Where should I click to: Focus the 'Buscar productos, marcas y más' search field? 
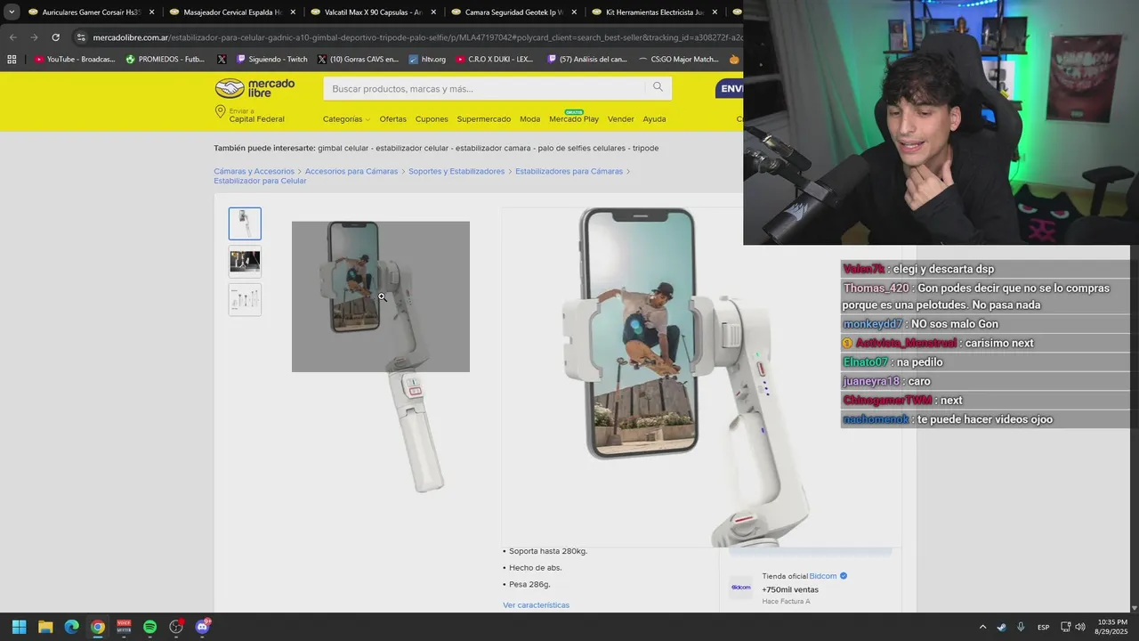[x=485, y=88]
